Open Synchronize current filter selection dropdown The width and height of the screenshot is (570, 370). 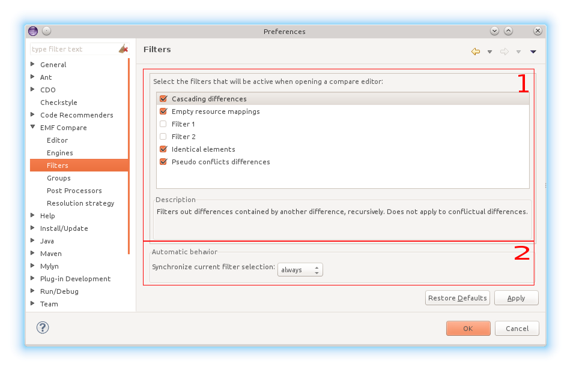click(300, 270)
